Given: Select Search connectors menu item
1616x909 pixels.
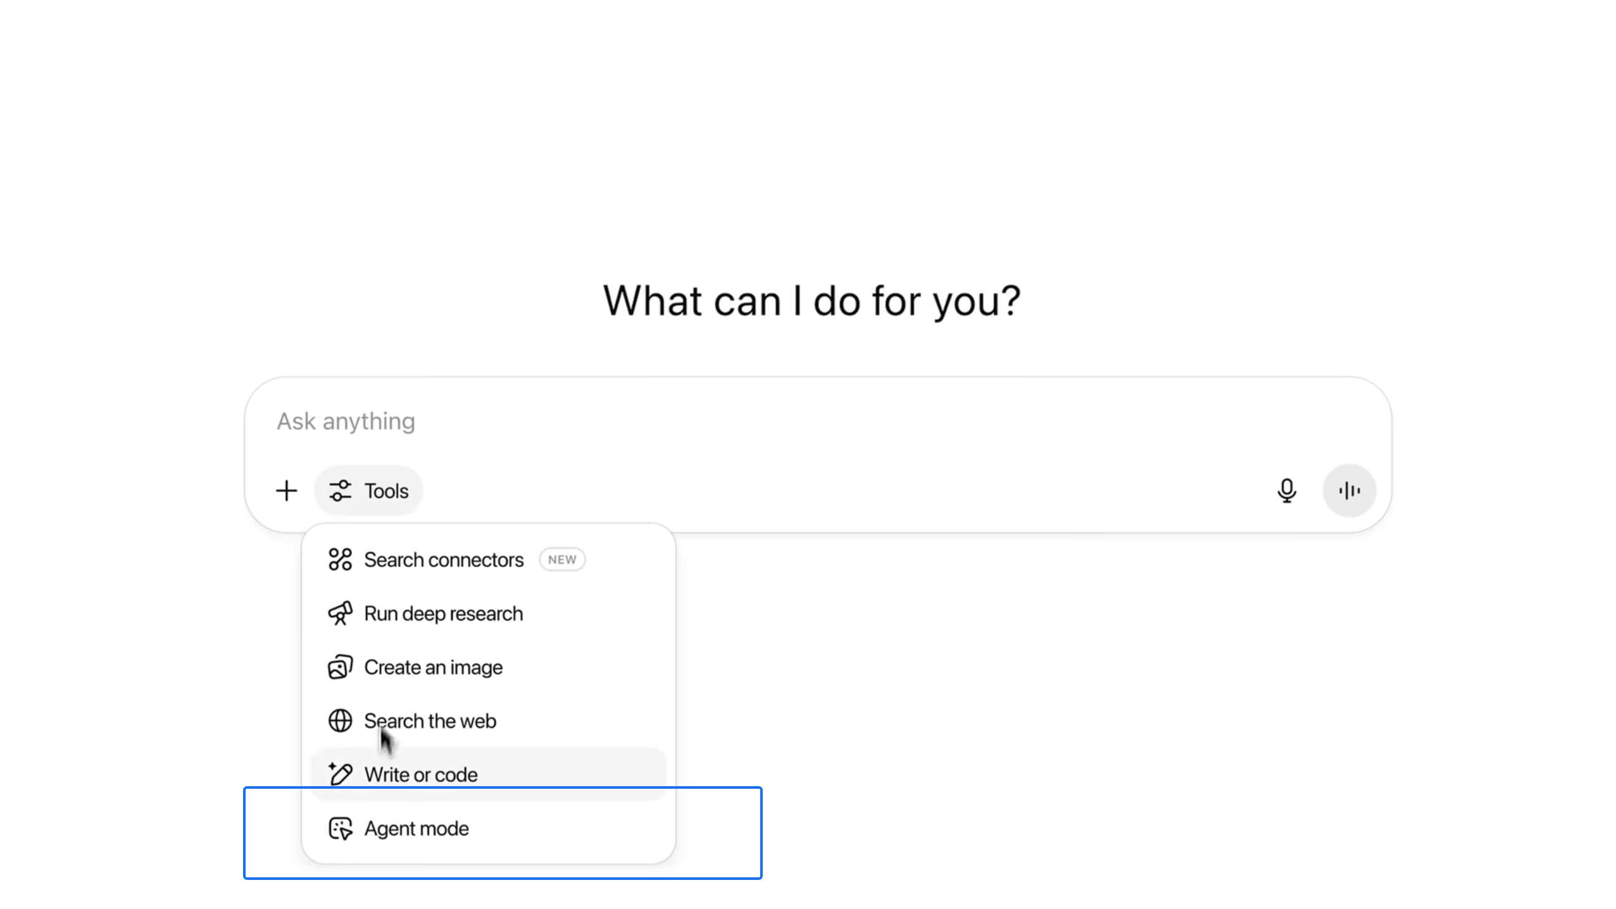Looking at the screenshot, I should (488, 560).
